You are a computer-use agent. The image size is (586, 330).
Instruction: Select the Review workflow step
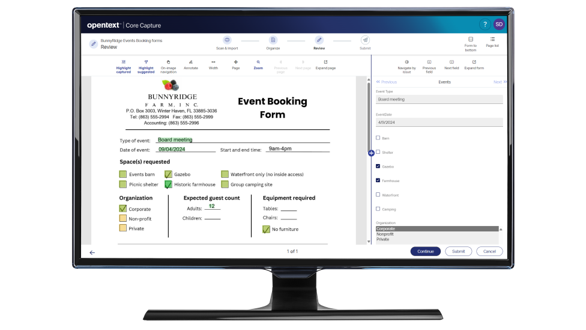[x=319, y=43]
